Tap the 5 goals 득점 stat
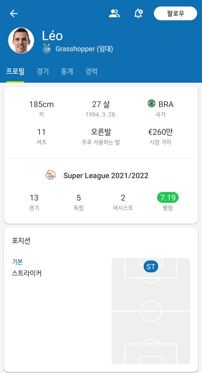The image size is (202, 373). tap(78, 202)
